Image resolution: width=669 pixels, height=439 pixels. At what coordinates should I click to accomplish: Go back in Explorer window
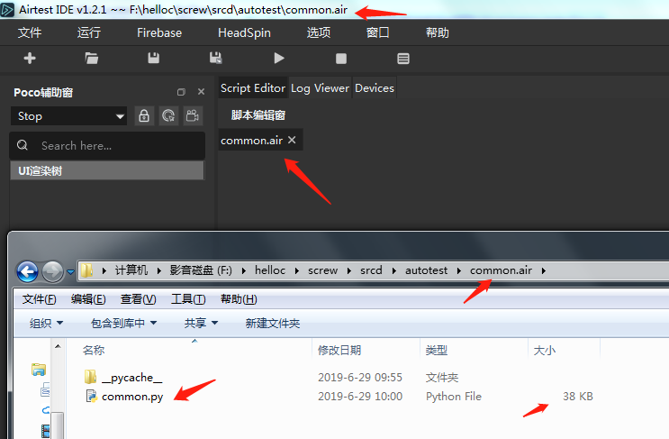pyautogui.click(x=27, y=271)
